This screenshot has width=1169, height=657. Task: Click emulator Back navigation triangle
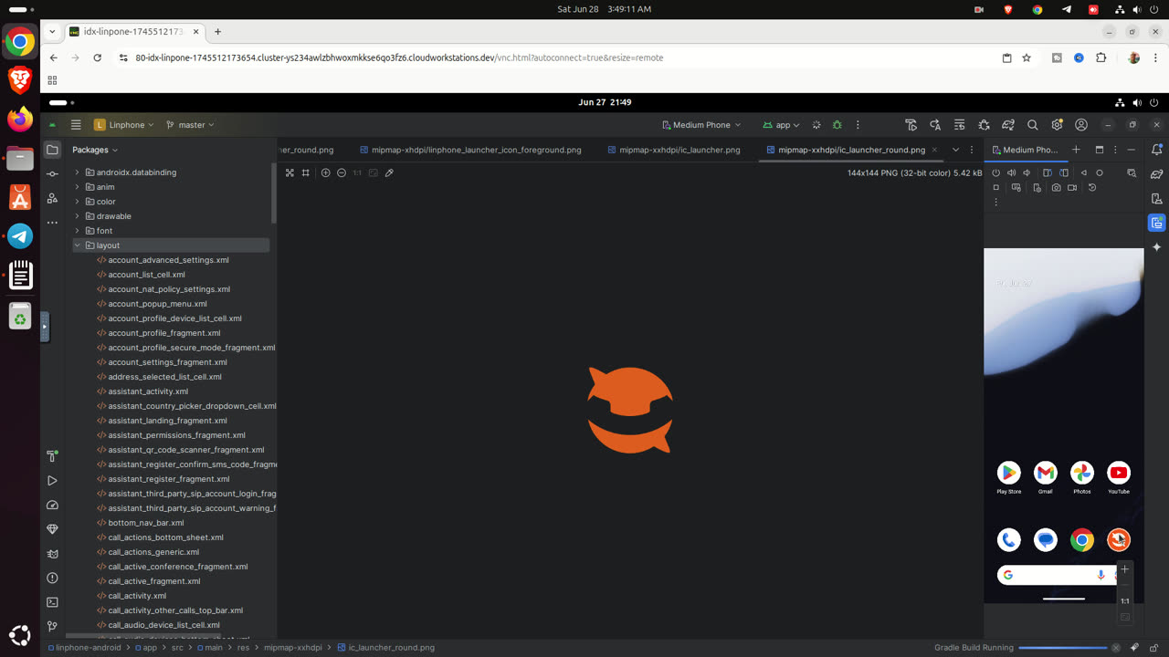click(x=1084, y=172)
